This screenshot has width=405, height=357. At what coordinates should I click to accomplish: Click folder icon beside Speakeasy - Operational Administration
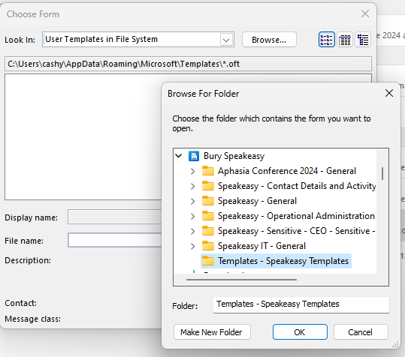point(208,216)
